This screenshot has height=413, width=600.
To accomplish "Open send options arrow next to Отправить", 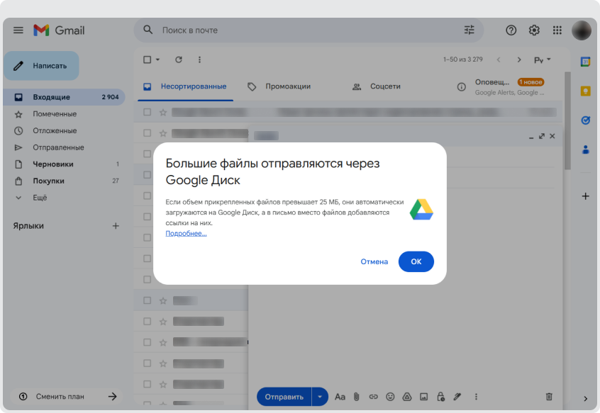I will coord(320,397).
